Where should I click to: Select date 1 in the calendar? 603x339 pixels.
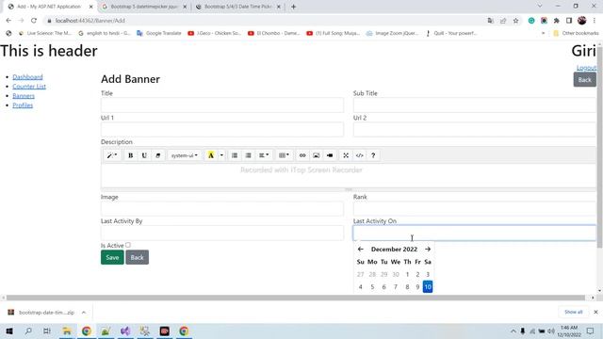(407, 274)
